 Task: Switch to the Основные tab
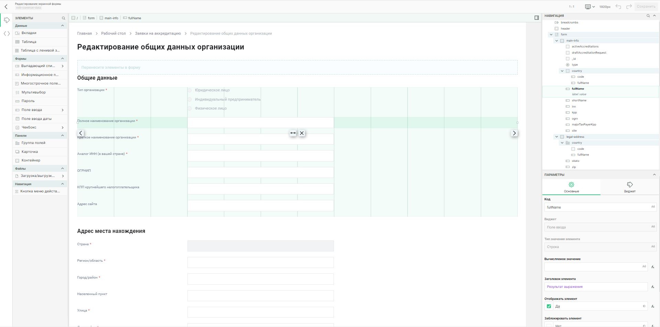pyautogui.click(x=571, y=188)
